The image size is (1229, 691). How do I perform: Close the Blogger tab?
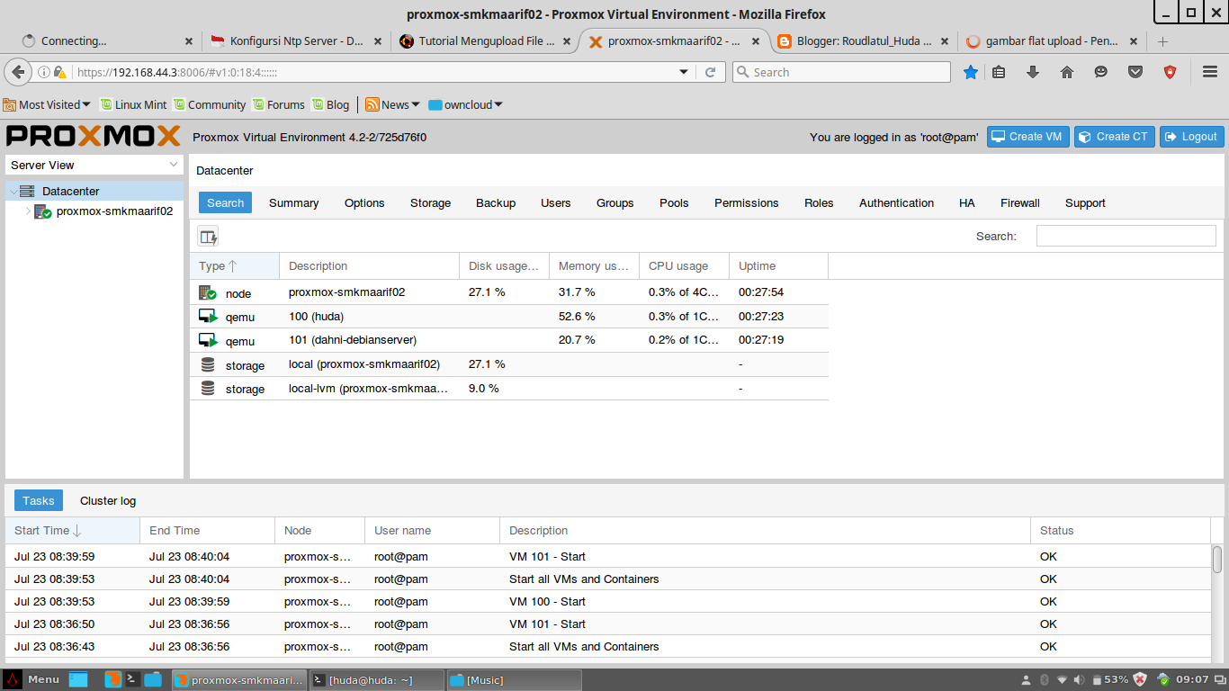point(945,41)
